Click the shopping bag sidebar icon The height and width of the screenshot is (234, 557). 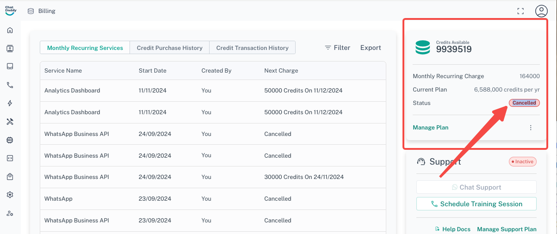[10, 177]
